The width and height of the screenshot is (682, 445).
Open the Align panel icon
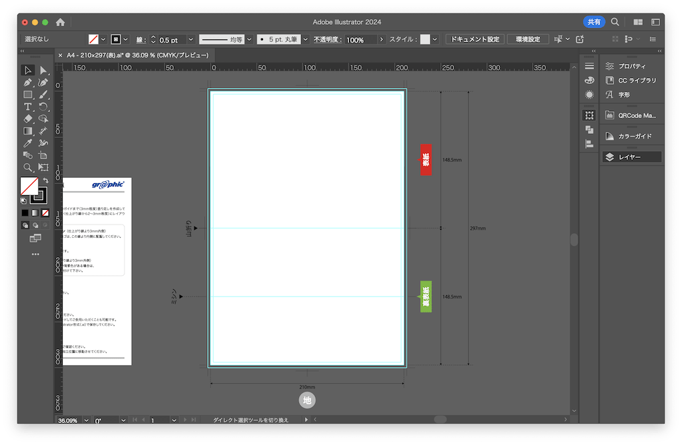(589, 143)
